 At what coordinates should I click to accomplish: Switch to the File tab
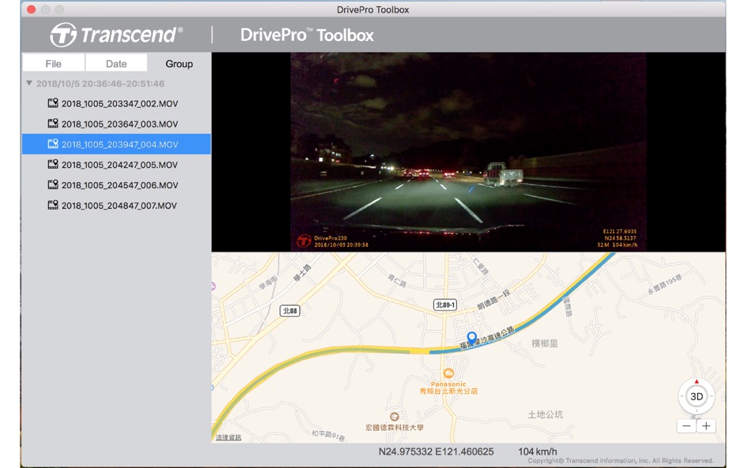[54, 64]
